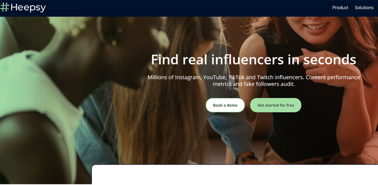The height and width of the screenshot is (185, 378).
Task: Click the green hashtag Heepsy logo icon
Action: [5, 7]
